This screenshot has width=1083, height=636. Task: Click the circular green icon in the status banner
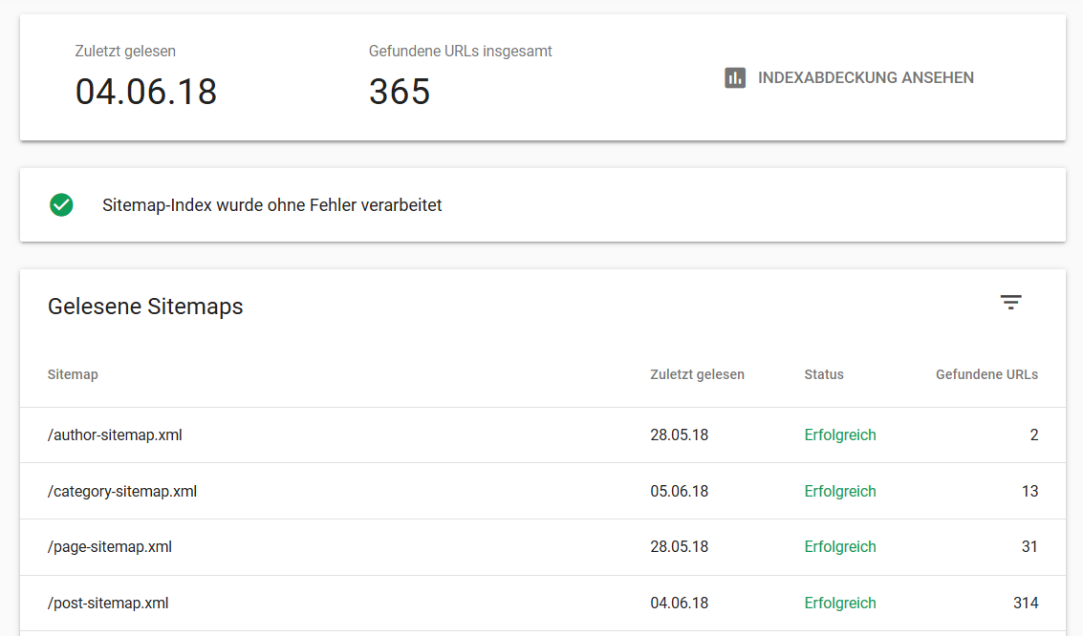click(61, 204)
